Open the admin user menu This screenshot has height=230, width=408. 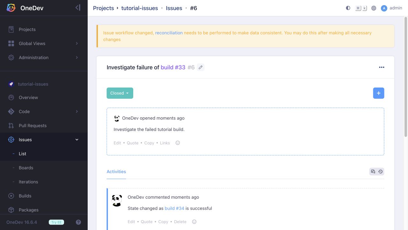pyautogui.click(x=392, y=8)
